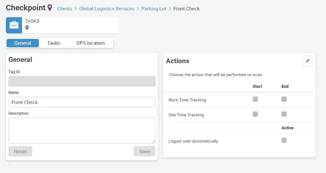
Task: Enable Site Time Tracking End checkbox
Action: 284,114
